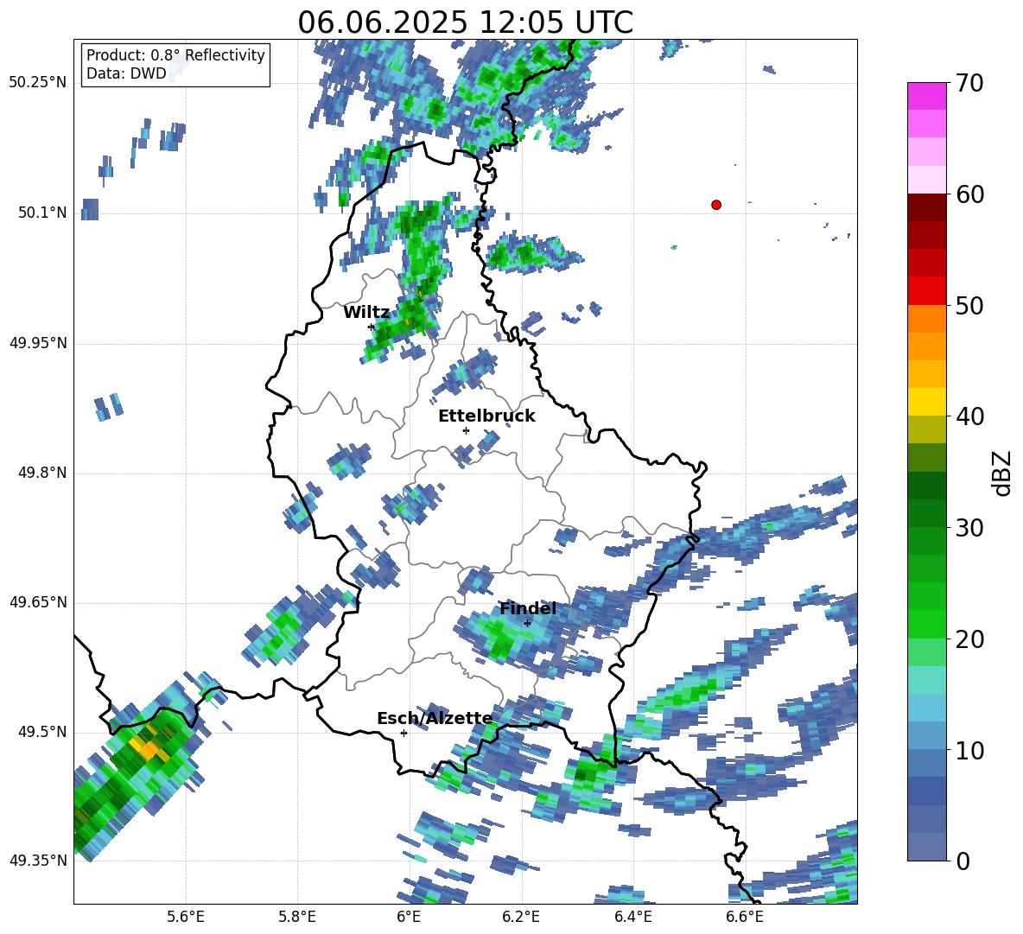The width and height of the screenshot is (1023, 934).
Task: Click the colorbar 70 tick value
Action: pyautogui.click(x=969, y=83)
